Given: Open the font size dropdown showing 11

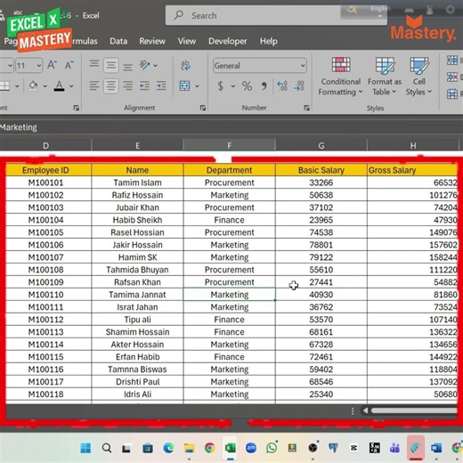Looking at the screenshot, I should (x=39, y=65).
